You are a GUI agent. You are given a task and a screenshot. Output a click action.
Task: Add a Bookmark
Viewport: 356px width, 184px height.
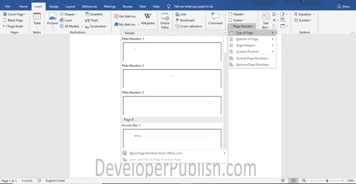[x=185, y=20]
